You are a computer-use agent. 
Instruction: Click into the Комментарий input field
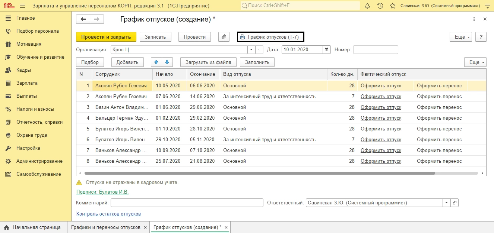pos(187,203)
